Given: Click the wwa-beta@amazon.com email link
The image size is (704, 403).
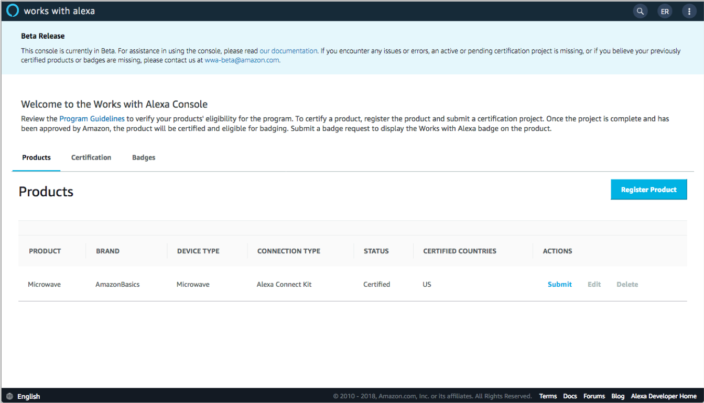Looking at the screenshot, I should coord(242,60).
